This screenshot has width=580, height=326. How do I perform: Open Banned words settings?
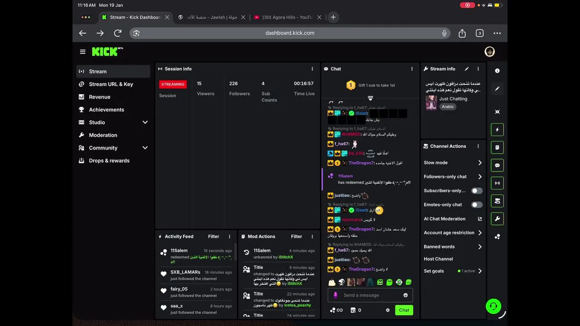453,247
